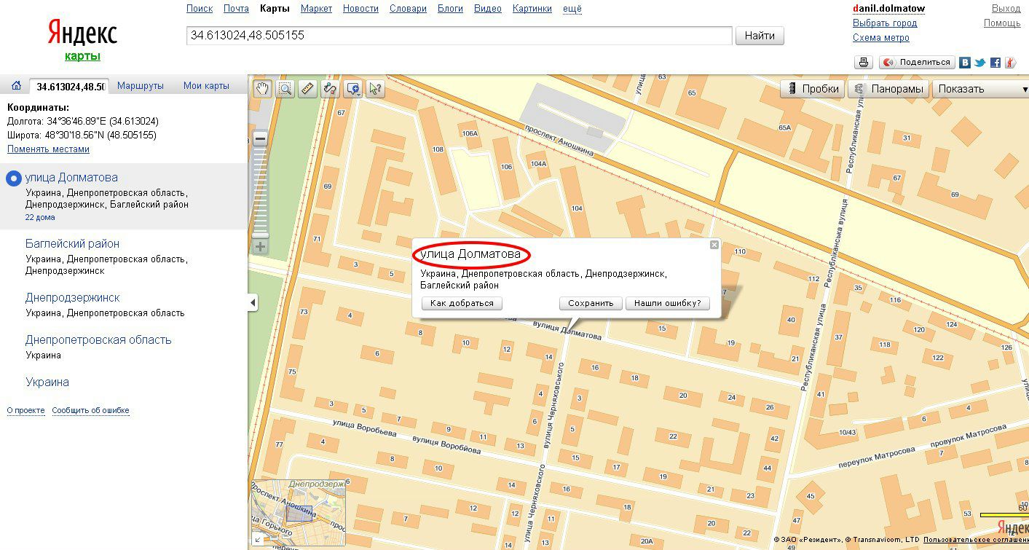
Task: Select the magnifier zoom-to-area tool
Action: 285,89
